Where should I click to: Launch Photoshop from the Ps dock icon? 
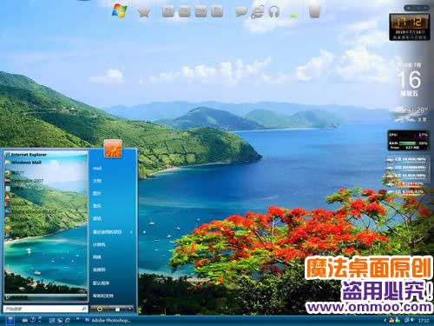tap(168, 11)
